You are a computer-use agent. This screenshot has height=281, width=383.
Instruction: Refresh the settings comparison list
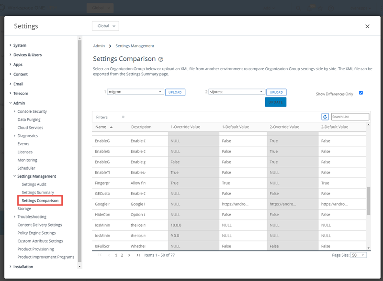pyautogui.click(x=325, y=117)
